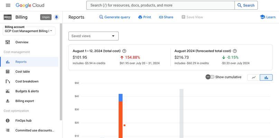Click the Generate query icon
The image size is (279, 138).
click(101, 17)
